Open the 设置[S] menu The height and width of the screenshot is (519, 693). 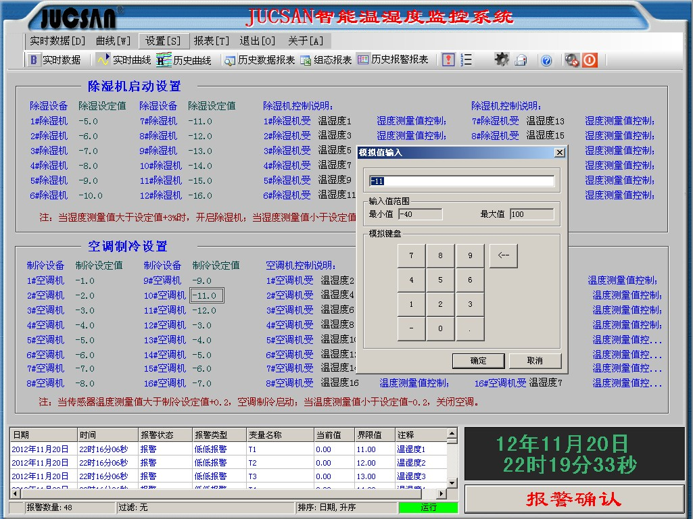[164, 41]
